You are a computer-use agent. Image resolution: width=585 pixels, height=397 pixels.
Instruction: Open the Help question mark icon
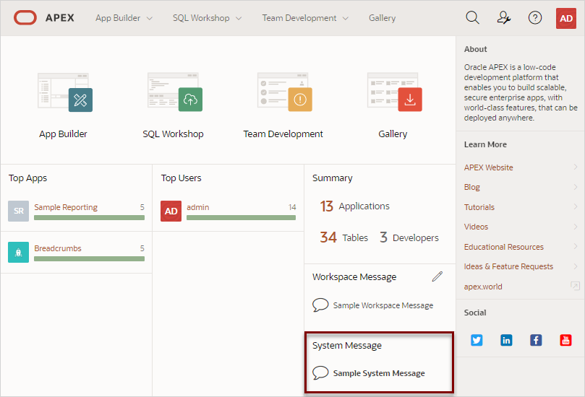pyautogui.click(x=535, y=17)
